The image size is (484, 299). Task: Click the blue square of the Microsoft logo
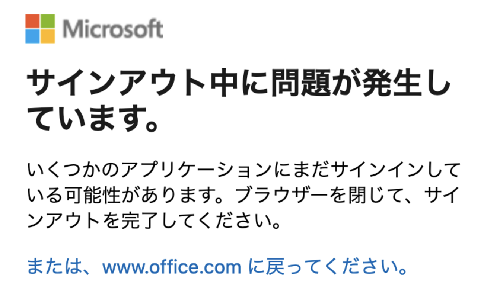tap(32, 36)
